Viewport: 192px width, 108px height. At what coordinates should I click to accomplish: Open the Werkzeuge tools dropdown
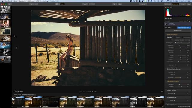tap(143, 4)
